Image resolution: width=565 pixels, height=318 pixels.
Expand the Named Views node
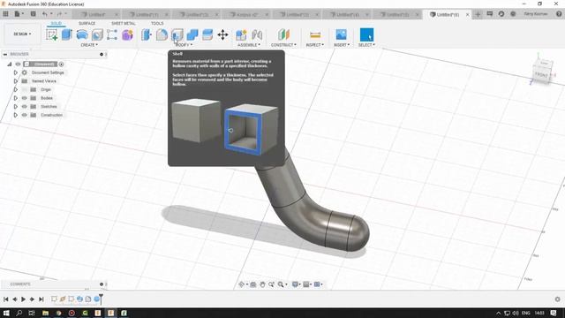coord(16,81)
